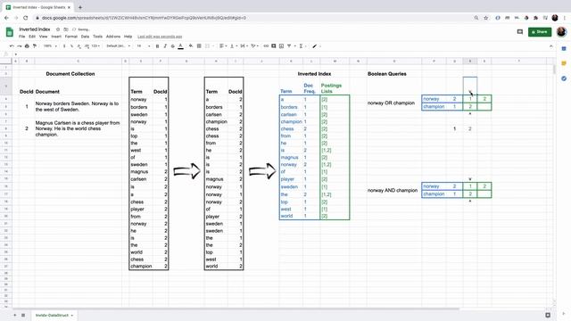Viewport: 571px width, 321px height.
Task: Toggle italic formatting
Action: point(165,46)
